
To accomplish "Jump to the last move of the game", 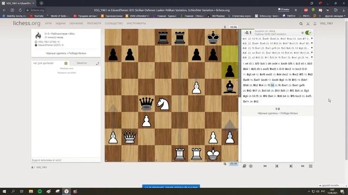I will [x=302, y=166].
